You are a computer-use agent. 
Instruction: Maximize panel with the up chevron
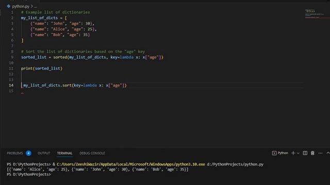point(328,153)
